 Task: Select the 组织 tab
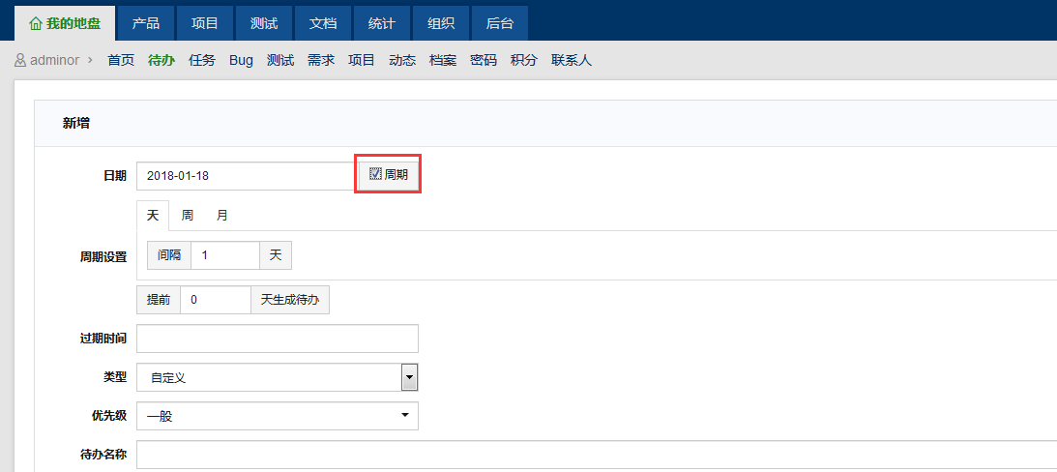[x=441, y=23]
